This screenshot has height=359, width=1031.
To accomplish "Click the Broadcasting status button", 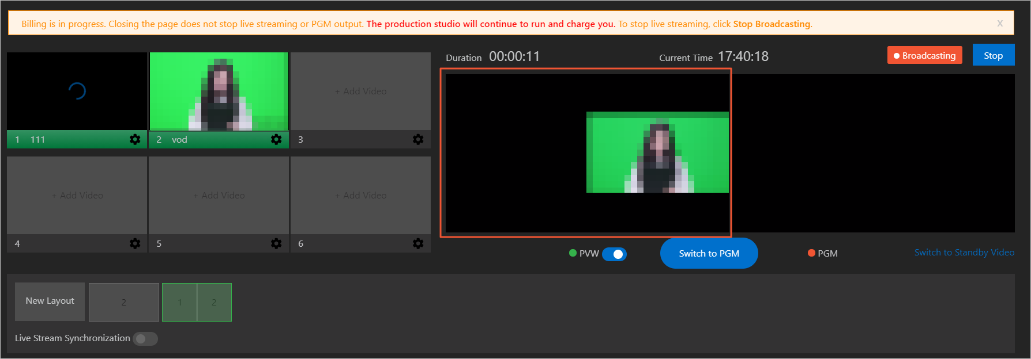I will tap(924, 55).
